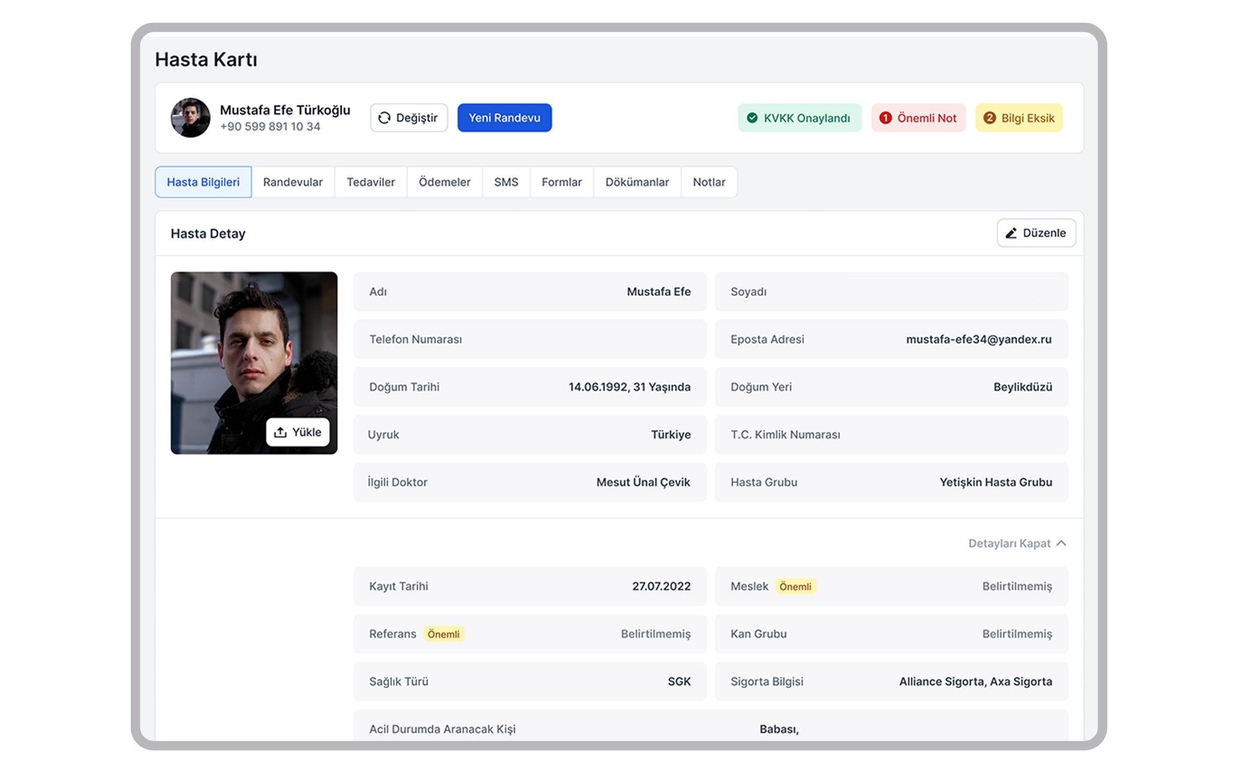Click the İlgili Doktor label

[x=398, y=482]
